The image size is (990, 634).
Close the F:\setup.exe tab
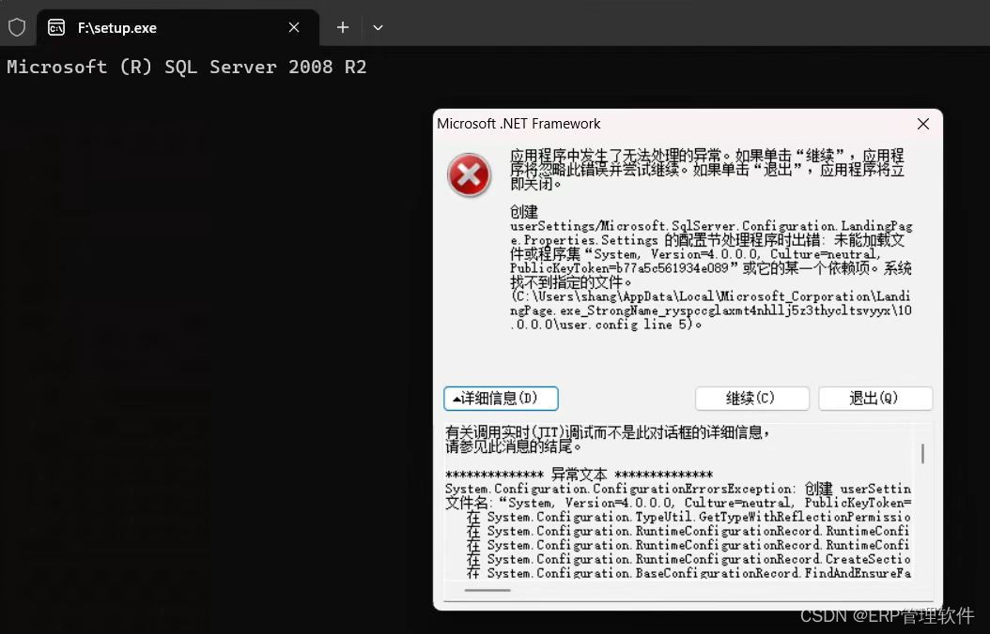pos(293,27)
